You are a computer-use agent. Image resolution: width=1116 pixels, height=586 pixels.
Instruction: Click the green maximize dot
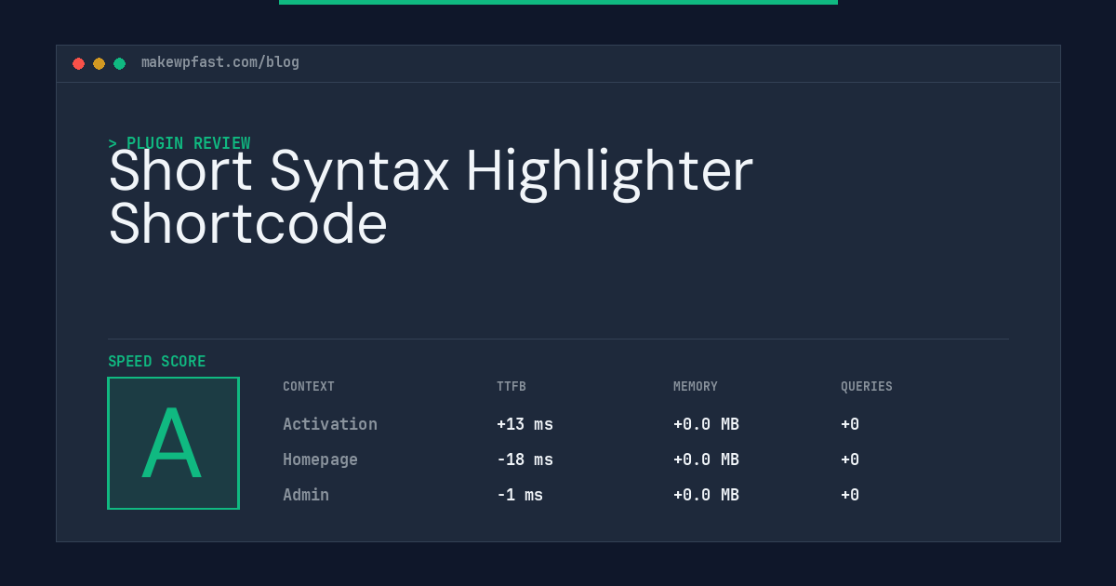point(119,63)
